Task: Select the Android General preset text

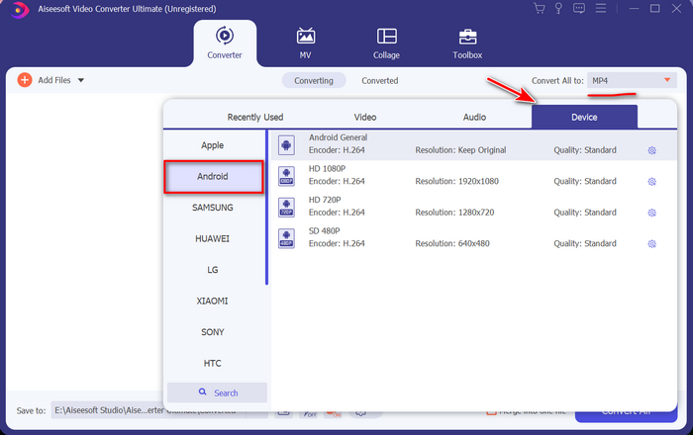Action: (x=339, y=137)
